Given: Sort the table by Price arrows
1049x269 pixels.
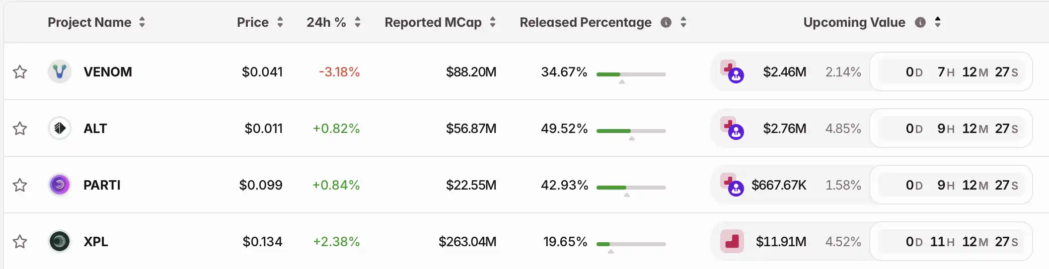Looking at the screenshot, I should 280,22.
